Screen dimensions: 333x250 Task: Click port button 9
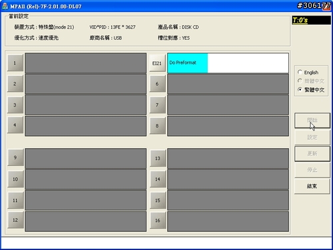click(15, 157)
